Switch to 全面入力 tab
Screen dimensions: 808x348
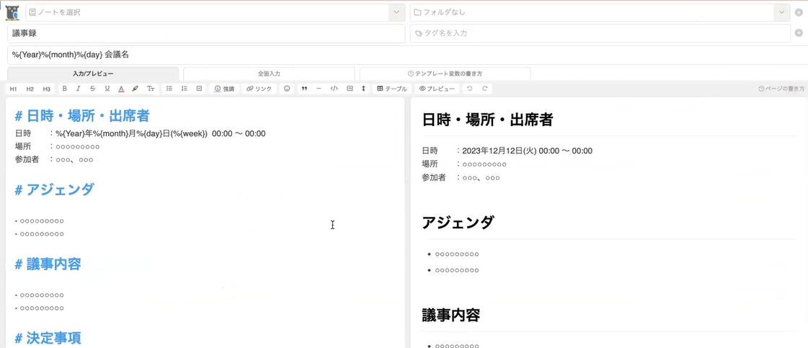click(x=269, y=73)
